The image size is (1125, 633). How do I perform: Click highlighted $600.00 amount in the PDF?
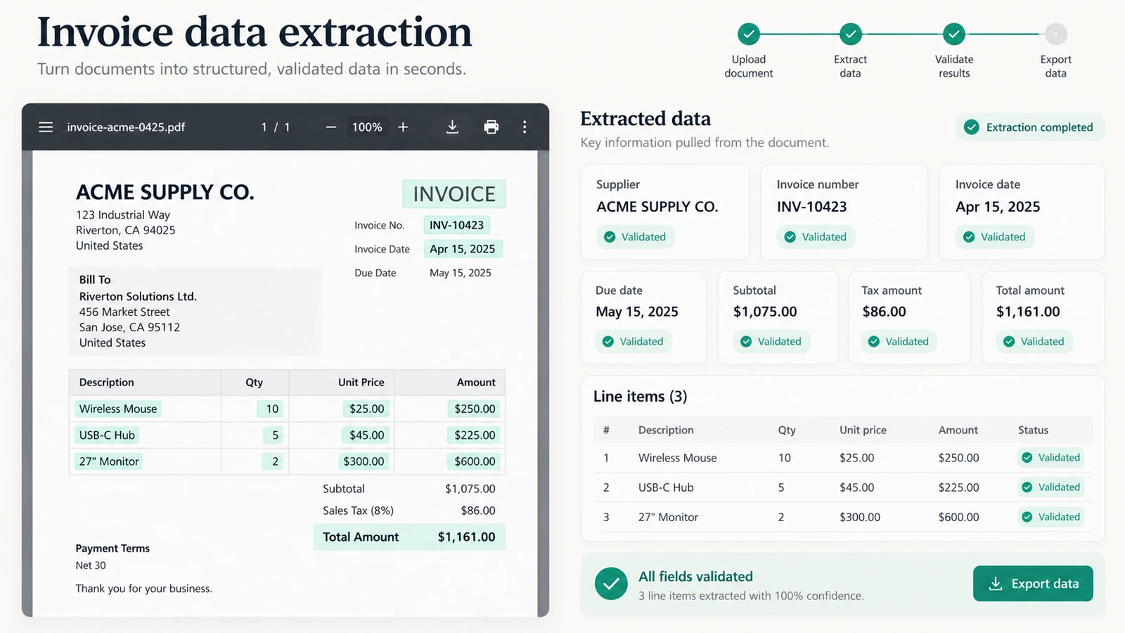(475, 461)
